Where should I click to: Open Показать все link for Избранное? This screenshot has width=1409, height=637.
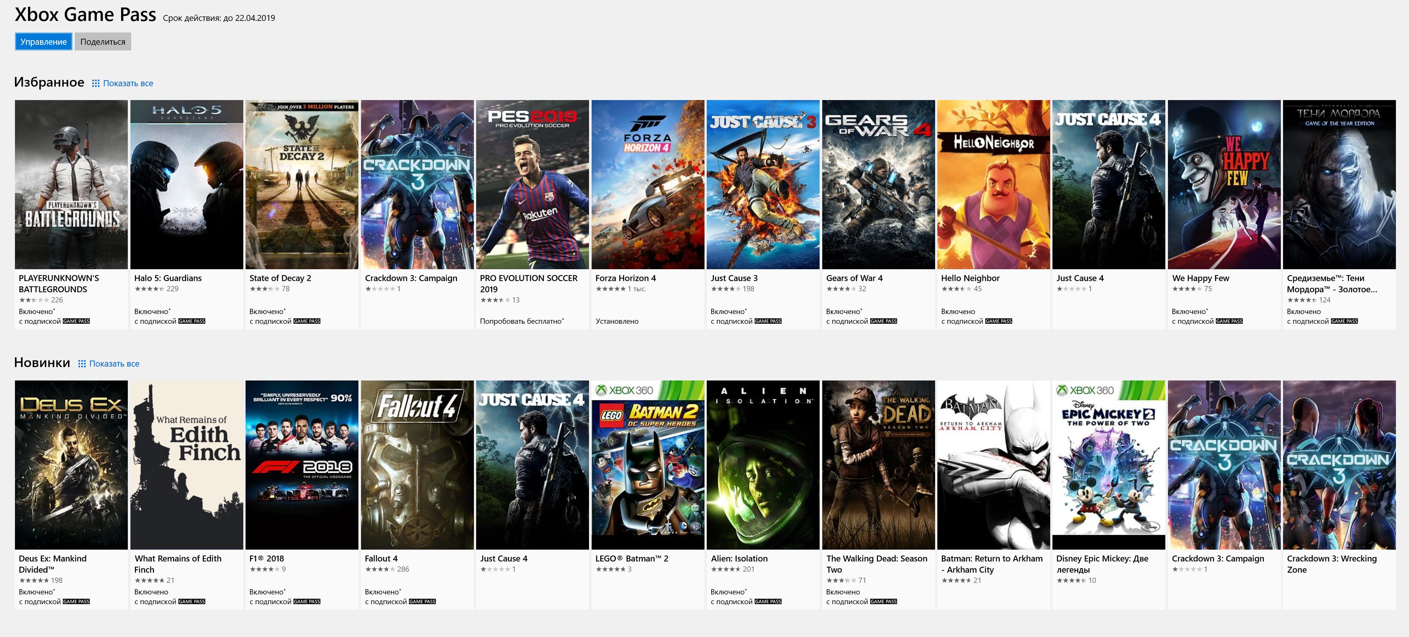tap(128, 83)
